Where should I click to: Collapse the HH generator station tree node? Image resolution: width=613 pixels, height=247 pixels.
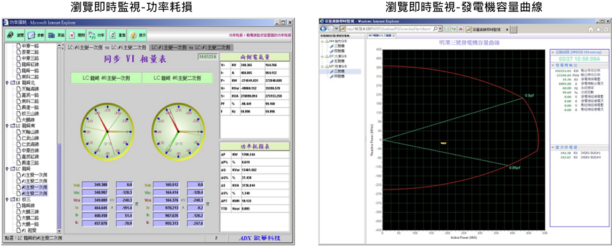(322, 41)
